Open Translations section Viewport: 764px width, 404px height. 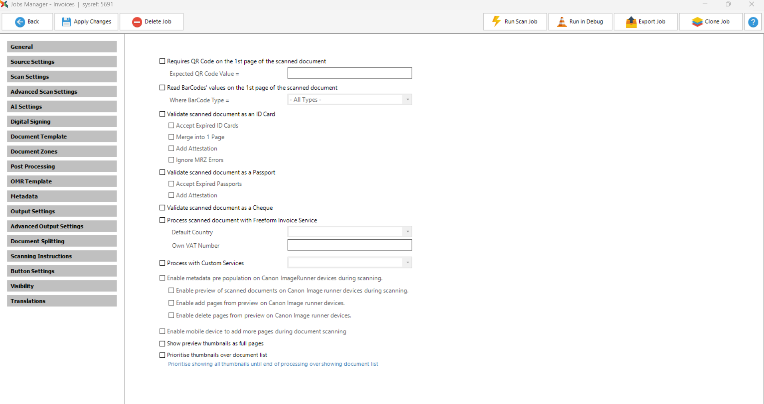(62, 301)
